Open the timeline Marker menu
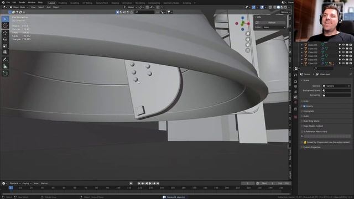Image resolution: width=354 pixels, height=199 pixels. [44, 184]
